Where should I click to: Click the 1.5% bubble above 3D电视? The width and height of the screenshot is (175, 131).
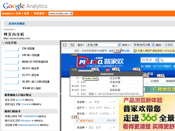[161, 76]
